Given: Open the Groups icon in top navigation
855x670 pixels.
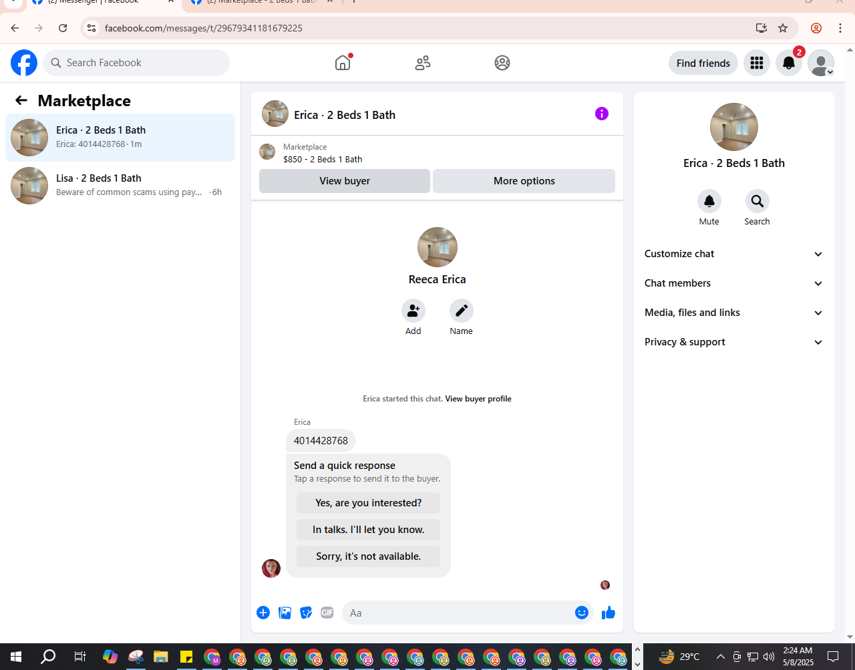Looking at the screenshot, I should tap(502, 63).
